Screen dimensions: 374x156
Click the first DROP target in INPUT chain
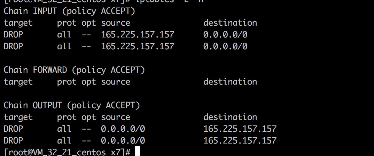[13, 35]
